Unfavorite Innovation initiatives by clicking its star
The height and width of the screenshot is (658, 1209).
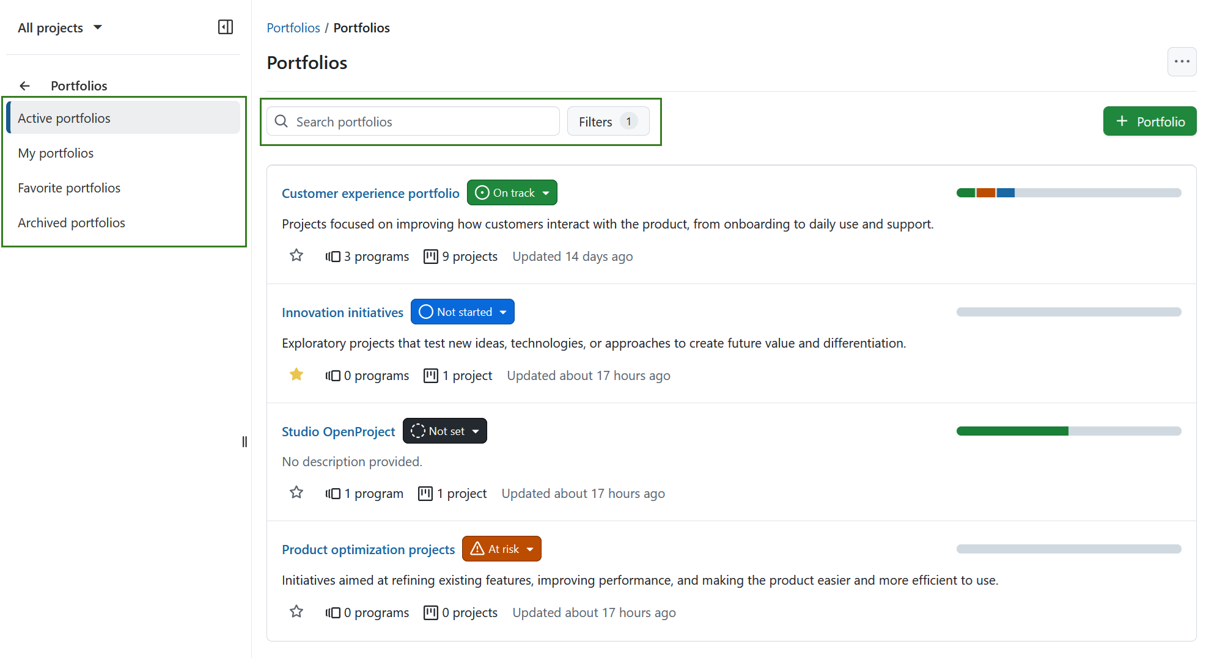coord(296,374)
